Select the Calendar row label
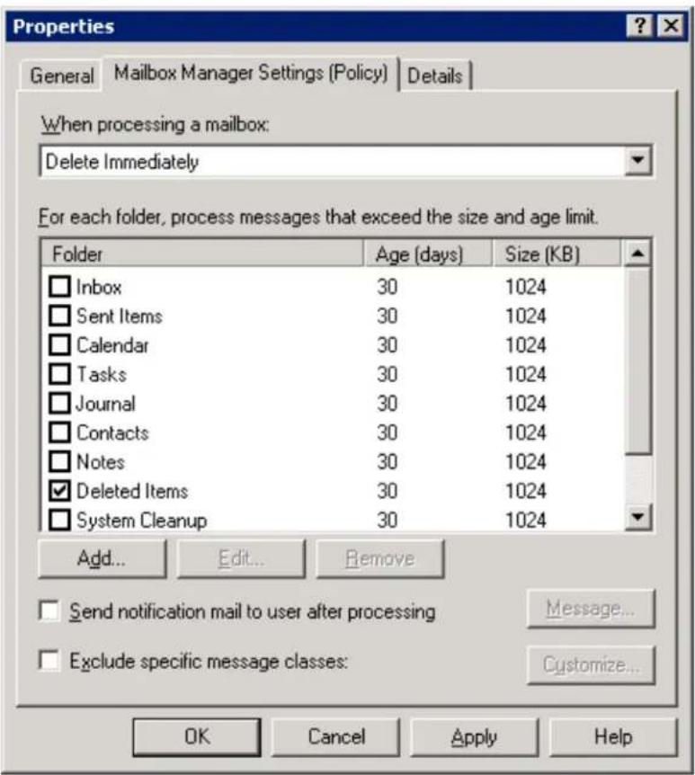Image resolution: width=695 pixels, height=775 pixels. (x=112, y=345)
